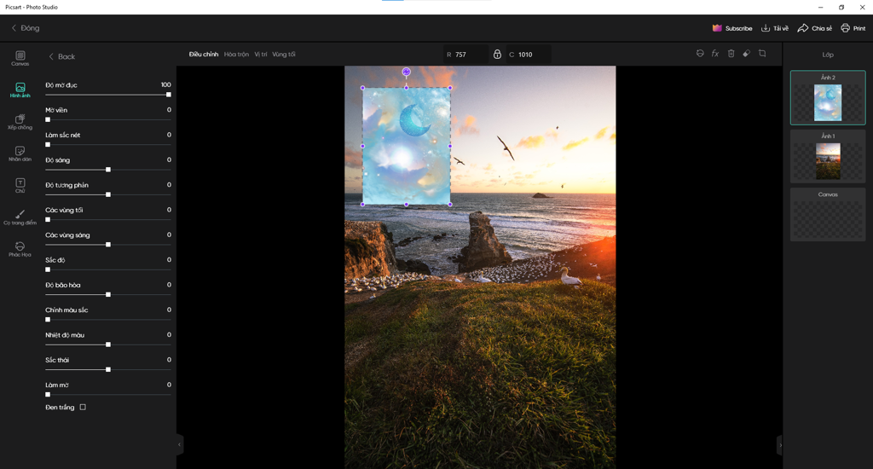This screenshot has width=873, height=469.
Task: Click the Độ bão hòa slider handle
Action: tap(108, 295)
